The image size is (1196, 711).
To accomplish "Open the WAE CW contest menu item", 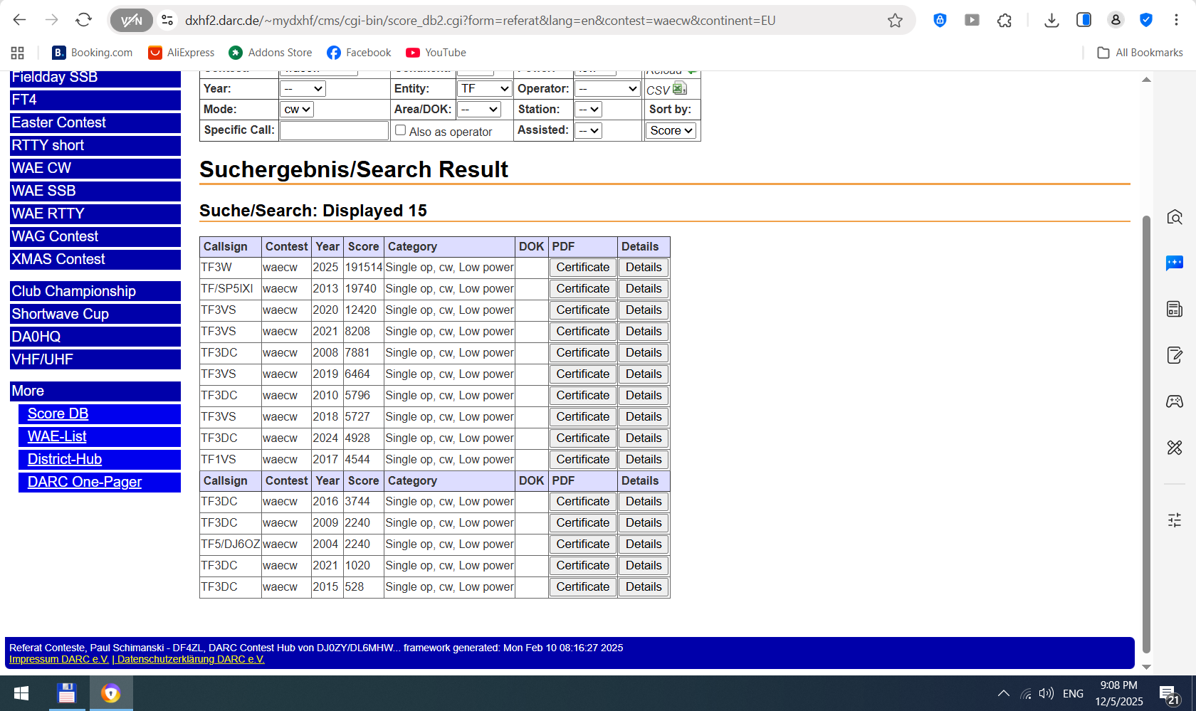I will click(x=95, y=169).
